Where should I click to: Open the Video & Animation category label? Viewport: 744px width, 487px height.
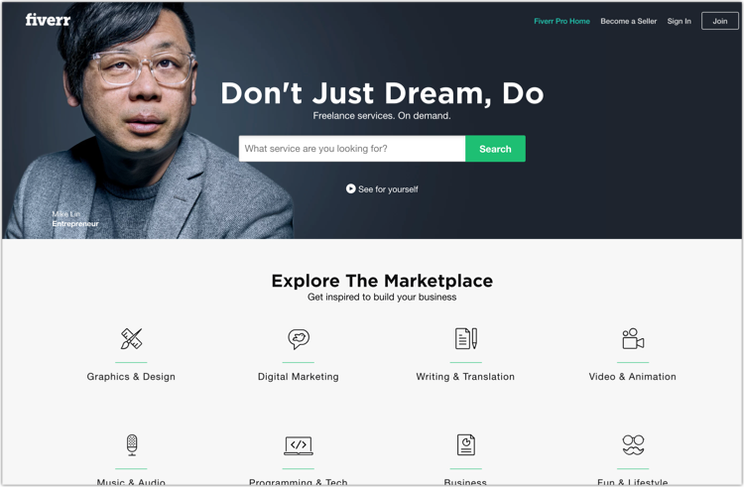pos(633,377)
